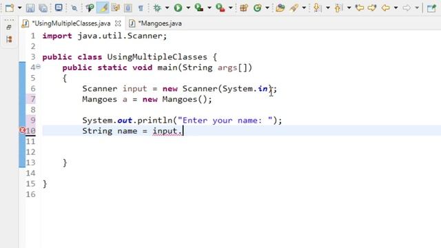Click the New Java Package icon

coord(244,8)
